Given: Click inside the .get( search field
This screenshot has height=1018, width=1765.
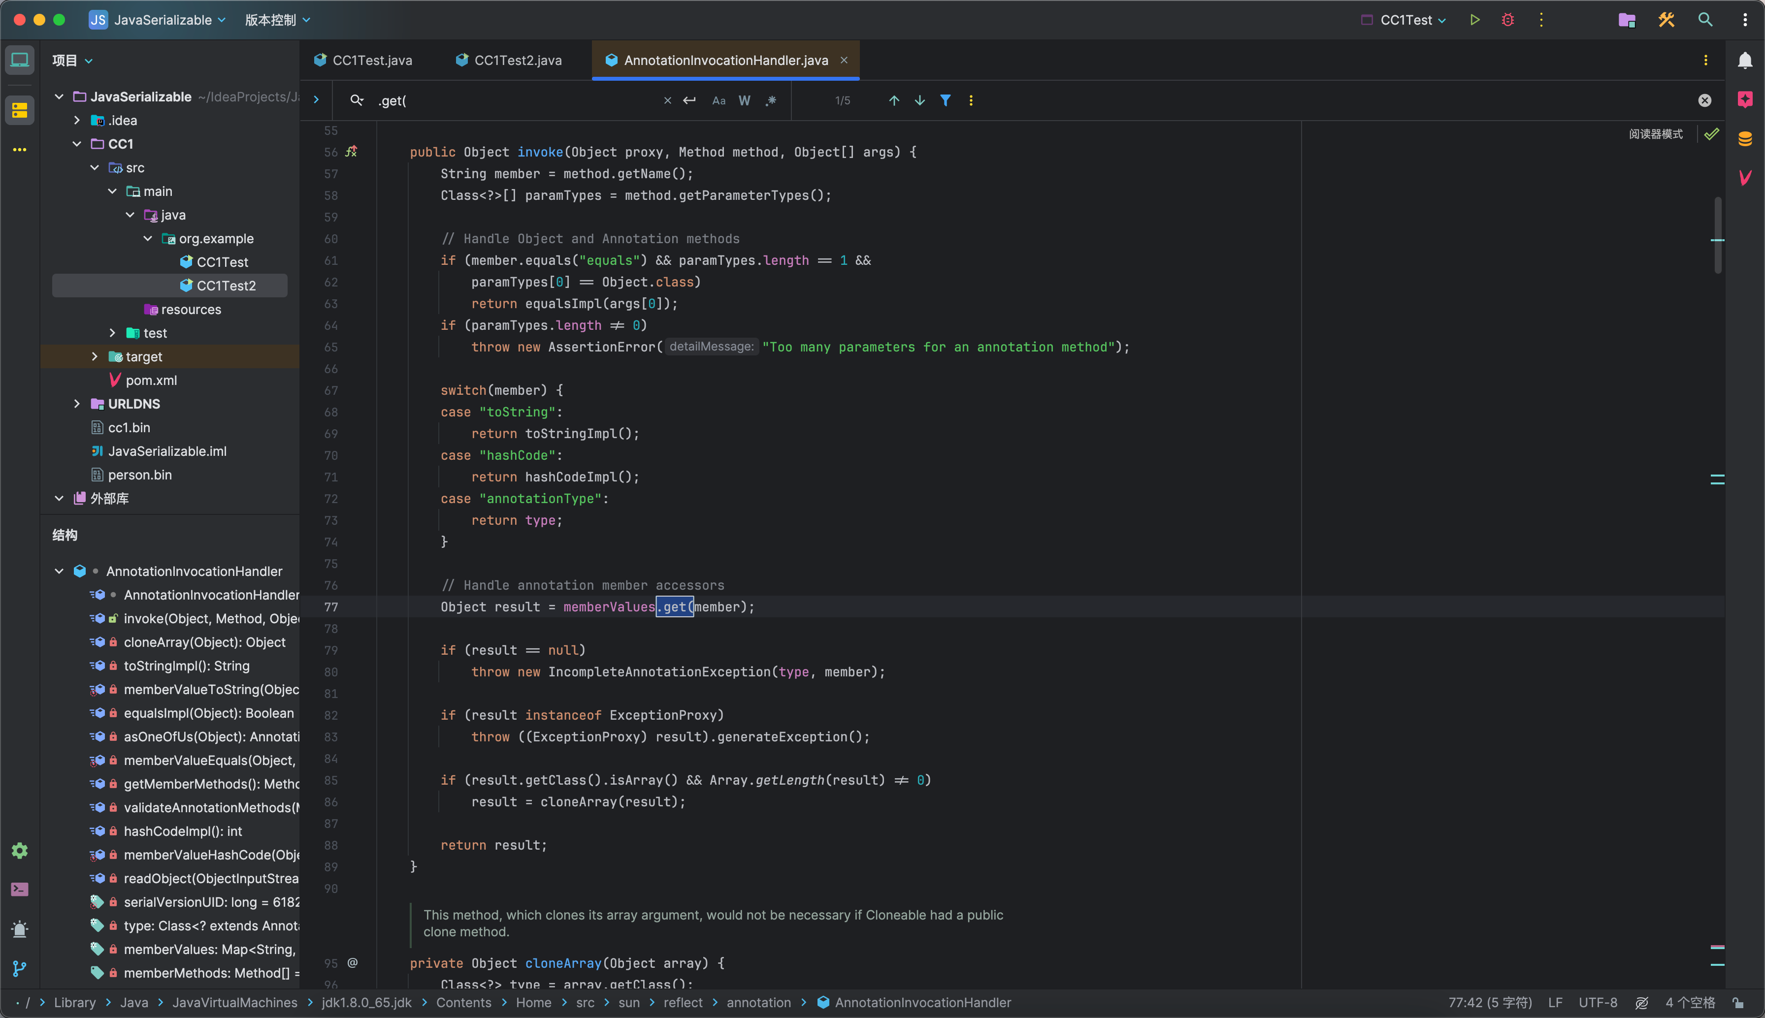Looking at the screenshot, I should pos(518,101).
